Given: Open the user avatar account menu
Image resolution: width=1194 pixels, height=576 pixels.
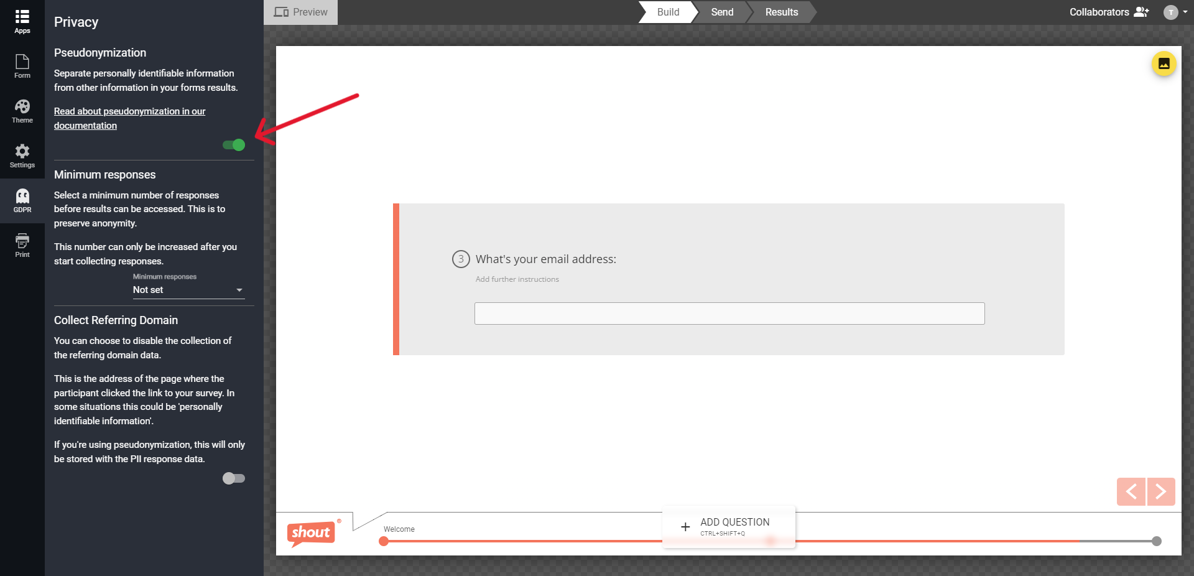Looking at the screenshot, I should (1170, 12).
